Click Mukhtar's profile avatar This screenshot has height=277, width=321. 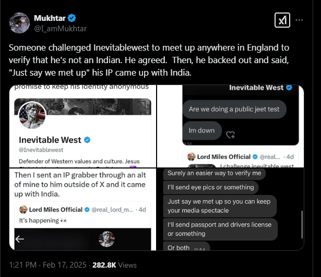point(19,23)
